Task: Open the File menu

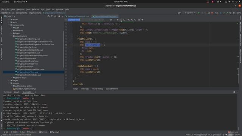Action: [x=2, y=9]
